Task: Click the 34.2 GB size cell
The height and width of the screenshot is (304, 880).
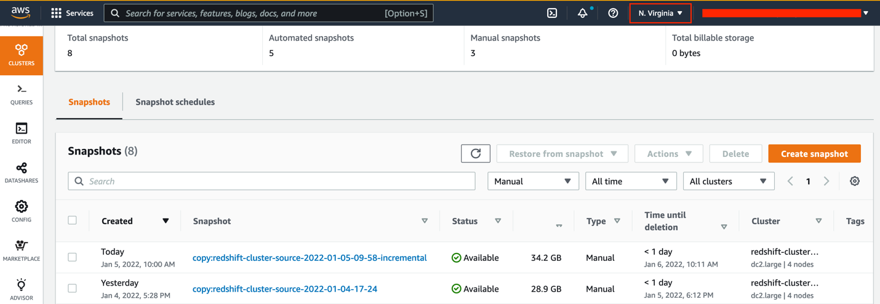Action: click(546, 258)
